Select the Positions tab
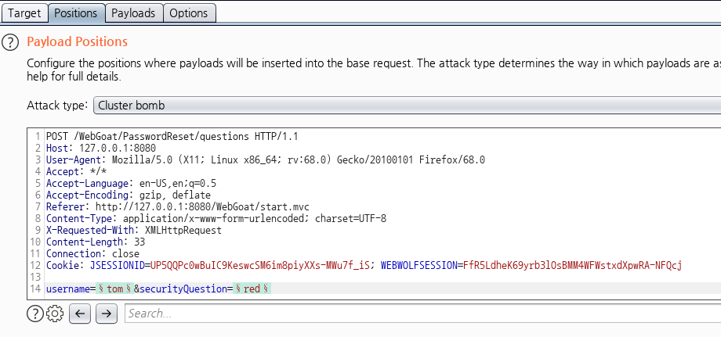The width and height of the screenshot is (721, 337). point(76,13)
